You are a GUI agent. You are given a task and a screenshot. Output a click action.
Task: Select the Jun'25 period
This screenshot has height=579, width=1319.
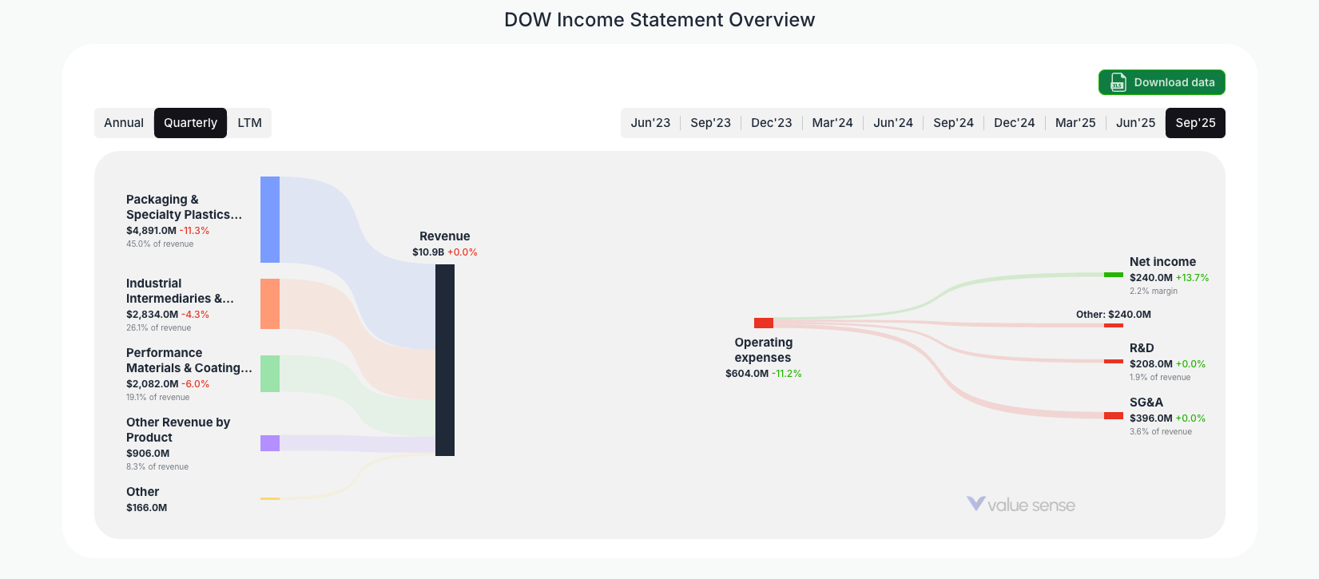coord(1135,123)
